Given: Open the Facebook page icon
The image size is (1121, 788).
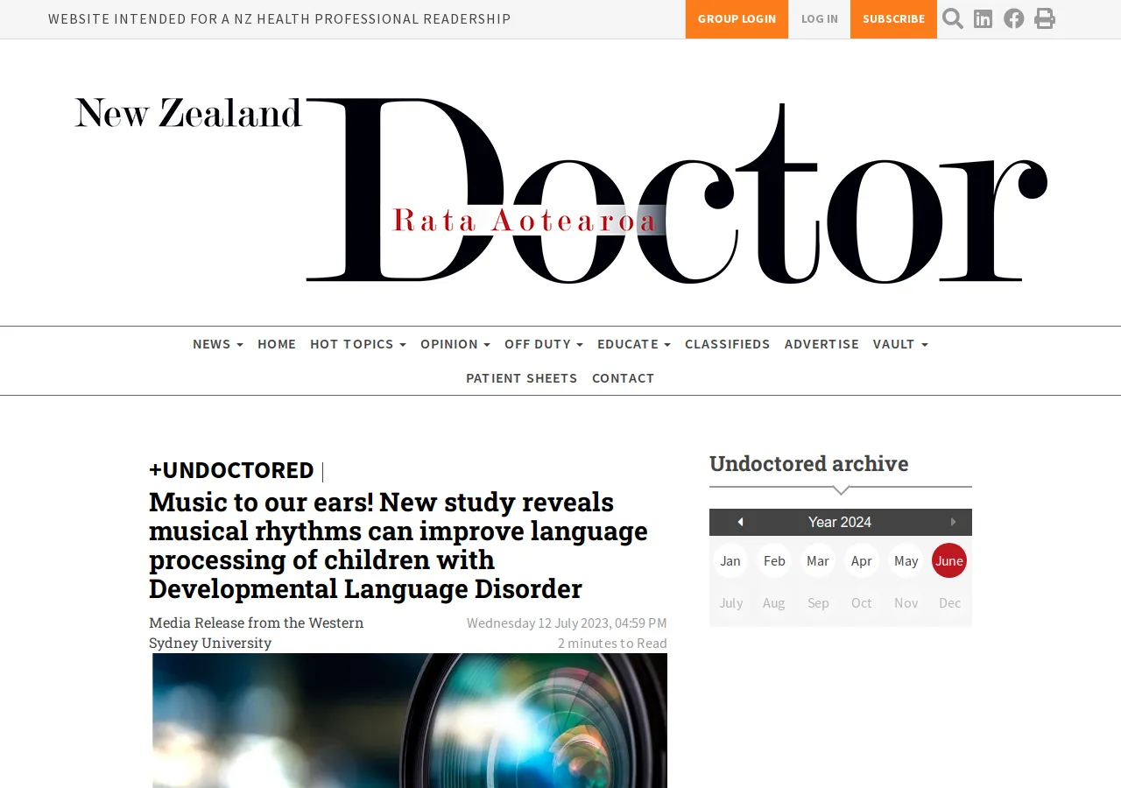Looking at the screenshot, I should coord(1013,18).
